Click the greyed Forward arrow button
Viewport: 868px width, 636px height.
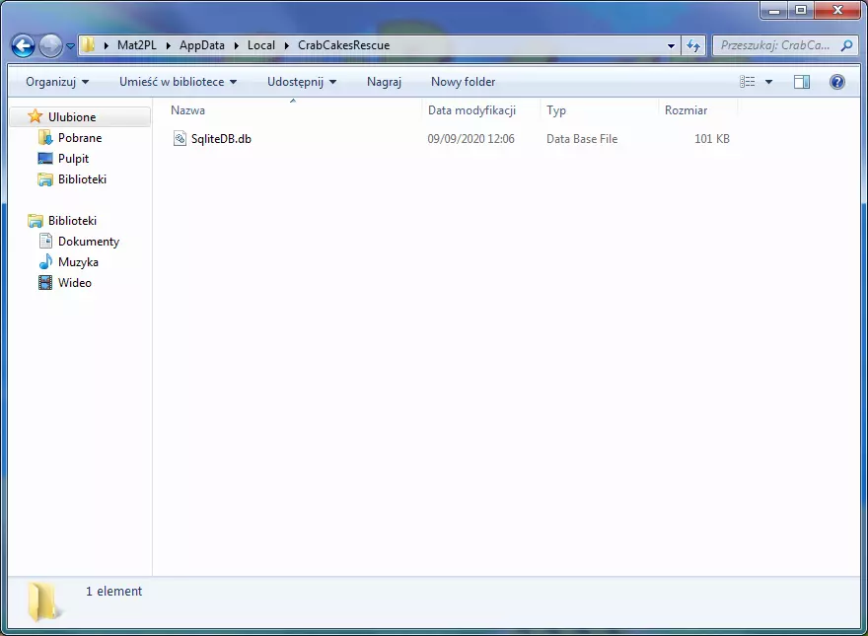pos(50,46)
